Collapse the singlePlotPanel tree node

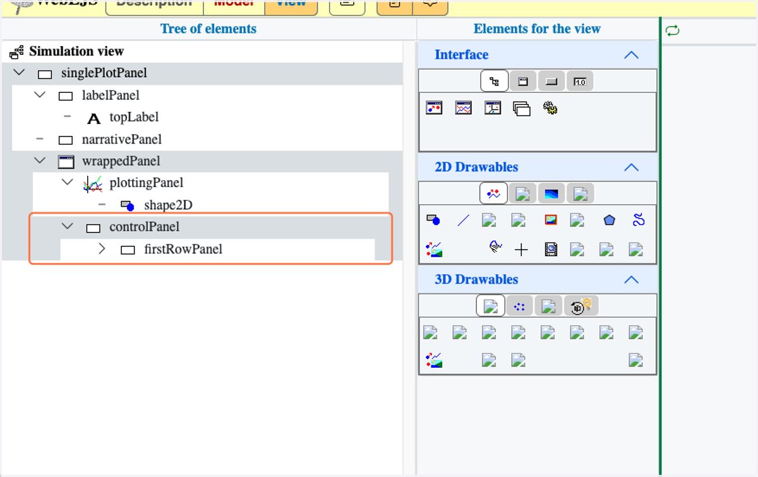click(x=19, y=73)
